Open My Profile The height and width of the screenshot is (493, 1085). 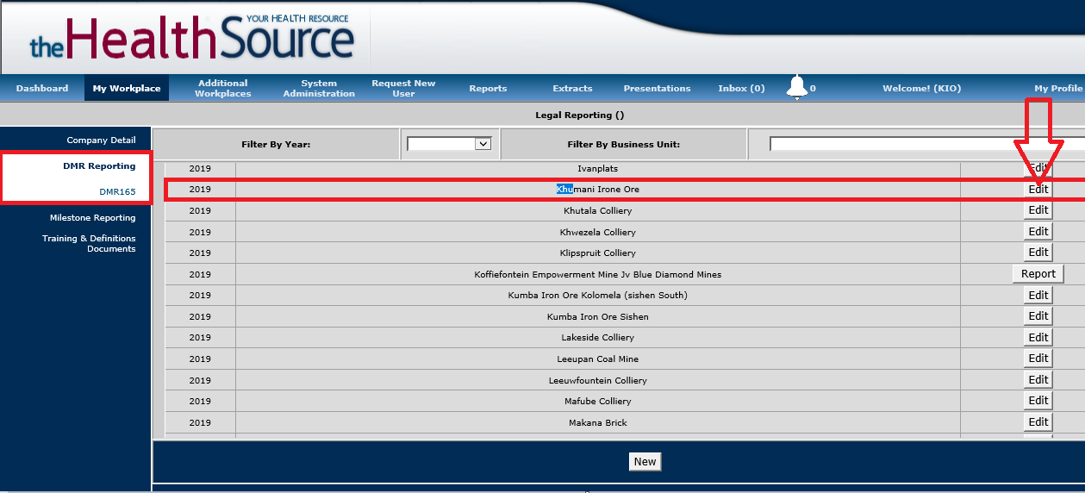tap(1058, 88)
